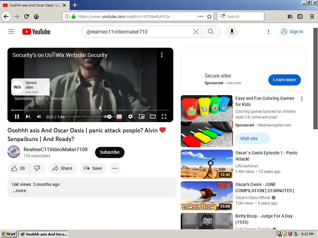Open the browser home page icon

tap(36, 16)
